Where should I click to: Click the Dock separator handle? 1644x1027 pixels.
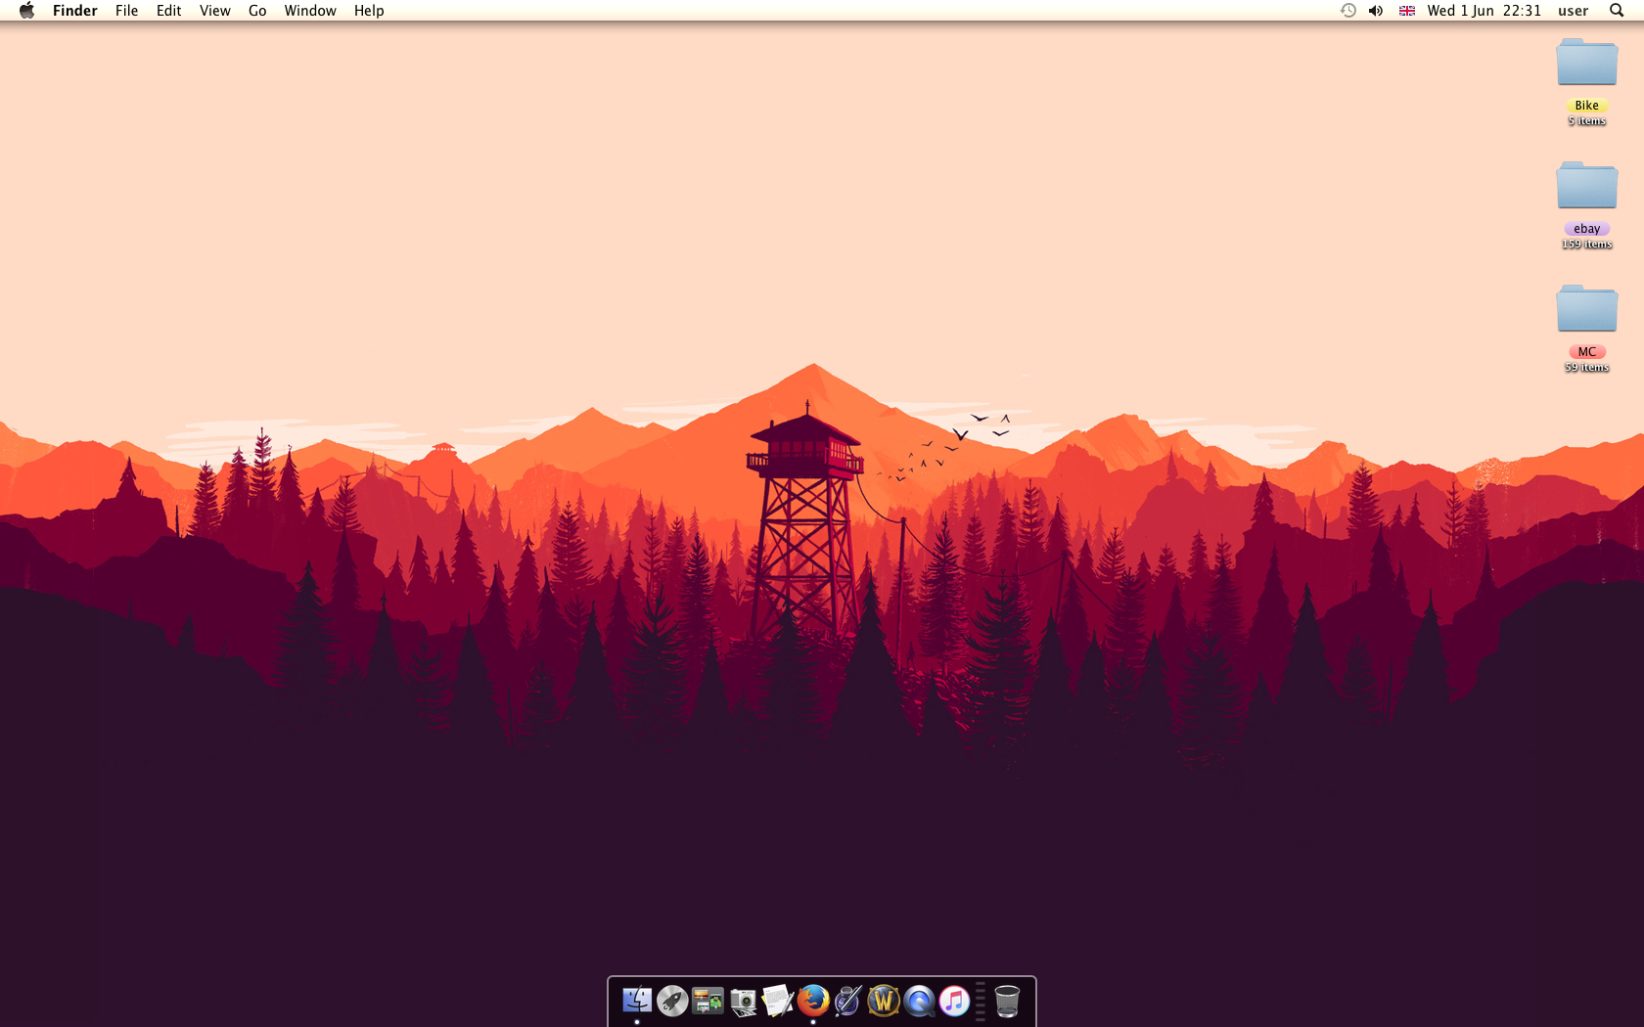pyautogui.click(x=981, y=1002)
